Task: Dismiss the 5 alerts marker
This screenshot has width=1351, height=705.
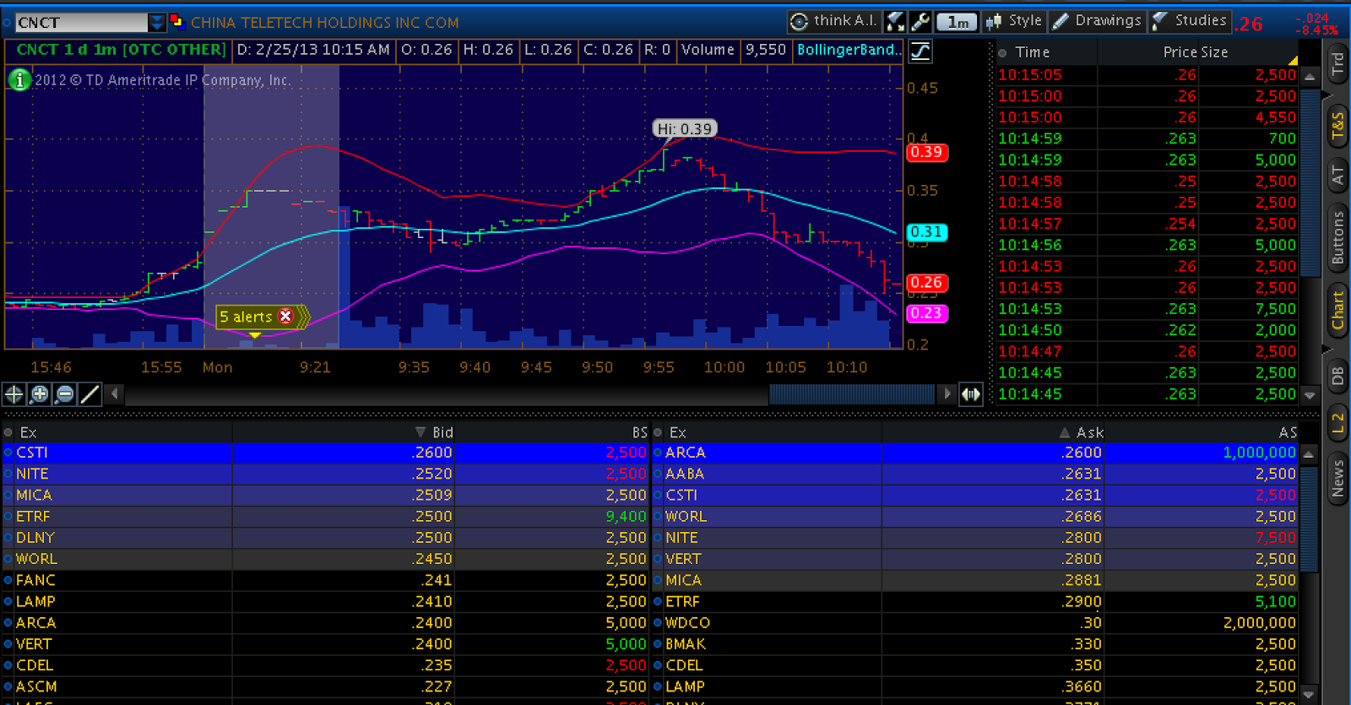Action: coord(285,317)
